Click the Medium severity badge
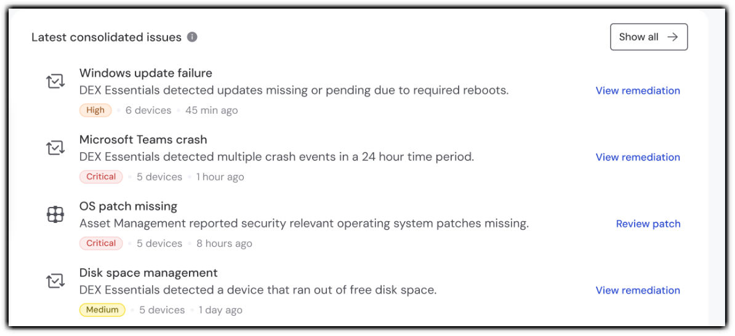735x336 pixels. point(102,310)
